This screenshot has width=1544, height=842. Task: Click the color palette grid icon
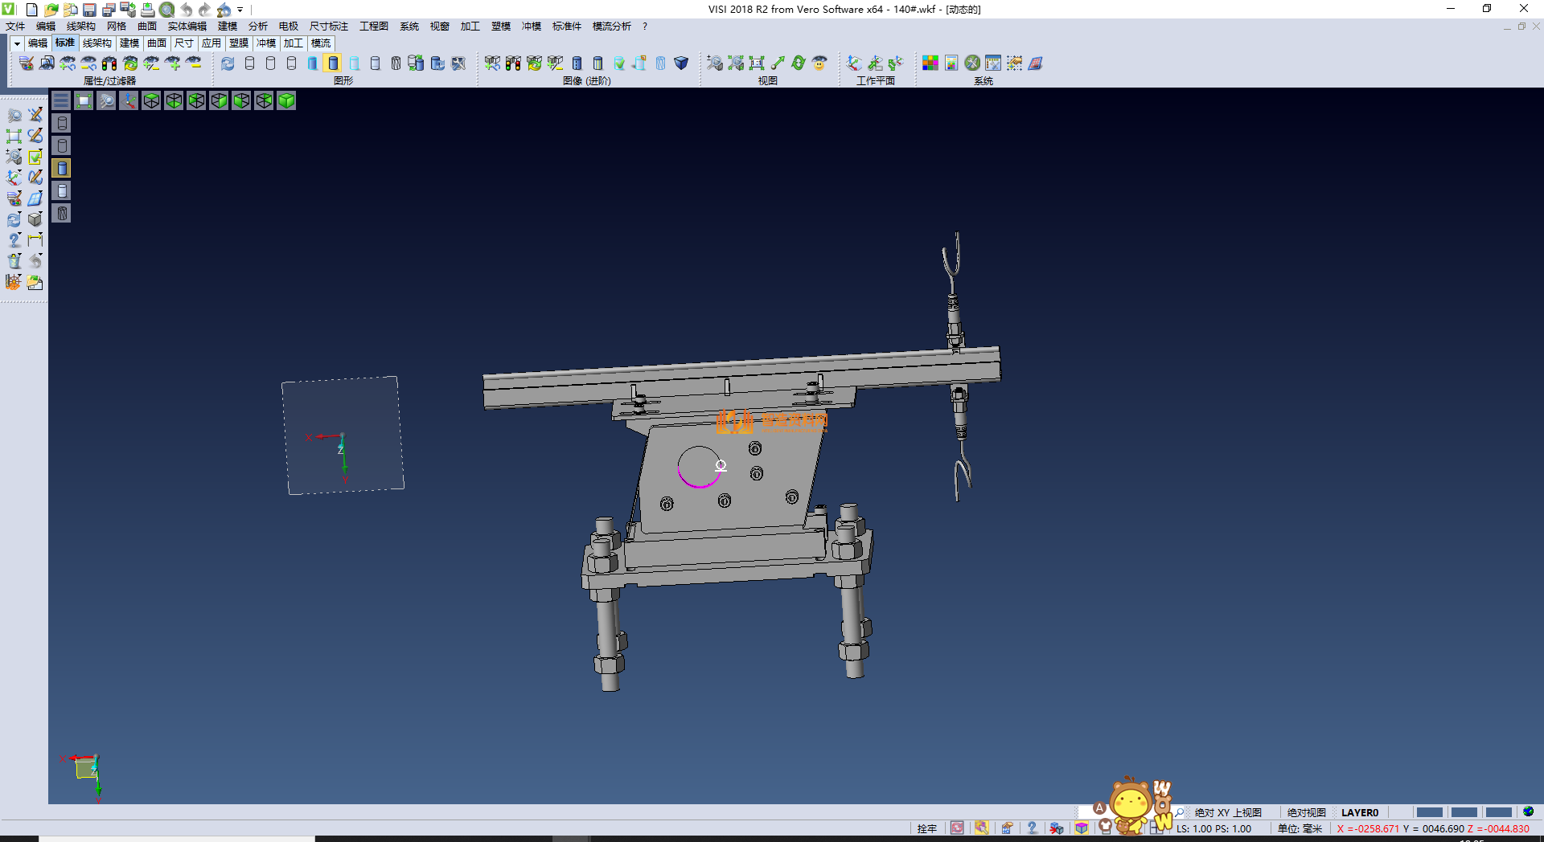[x=930, y=63]
